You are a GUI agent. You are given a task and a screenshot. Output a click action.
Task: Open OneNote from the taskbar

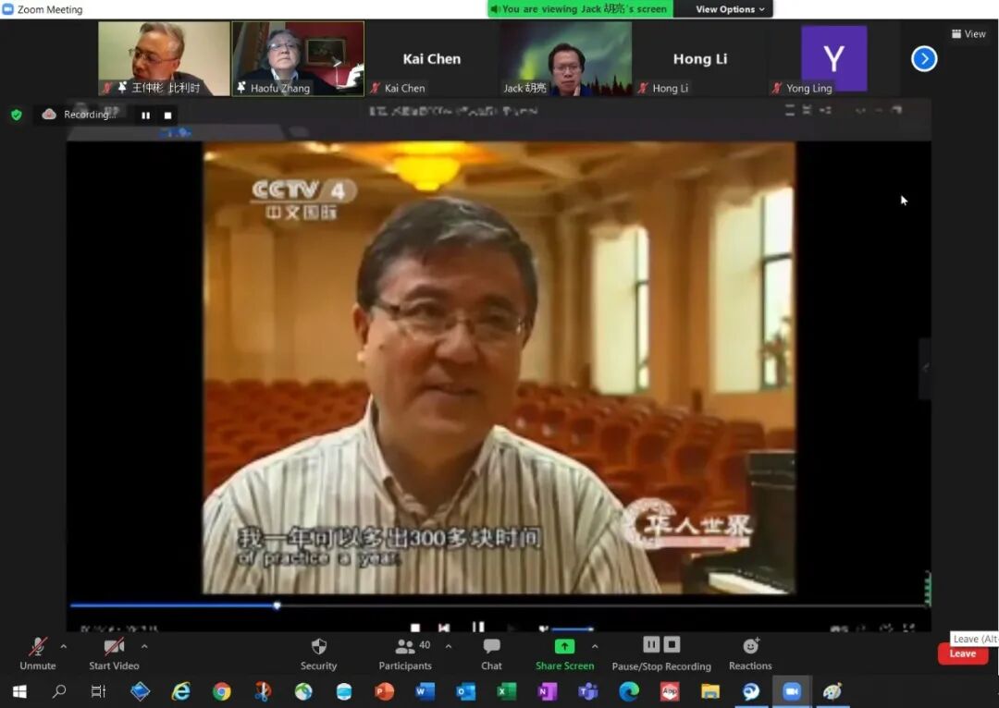(548, 691)
